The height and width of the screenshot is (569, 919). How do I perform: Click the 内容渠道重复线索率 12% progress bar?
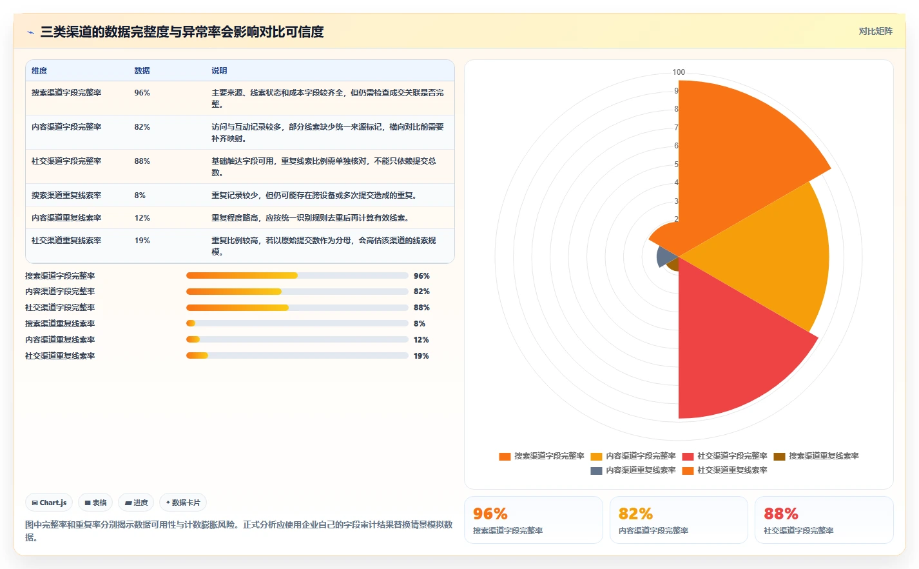pyautogui.click(x=297, y=339)
